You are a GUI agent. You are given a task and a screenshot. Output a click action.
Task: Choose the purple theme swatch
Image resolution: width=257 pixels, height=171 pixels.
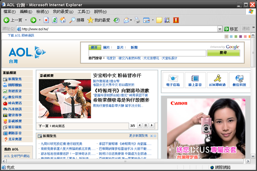click(x=240, y=36)
